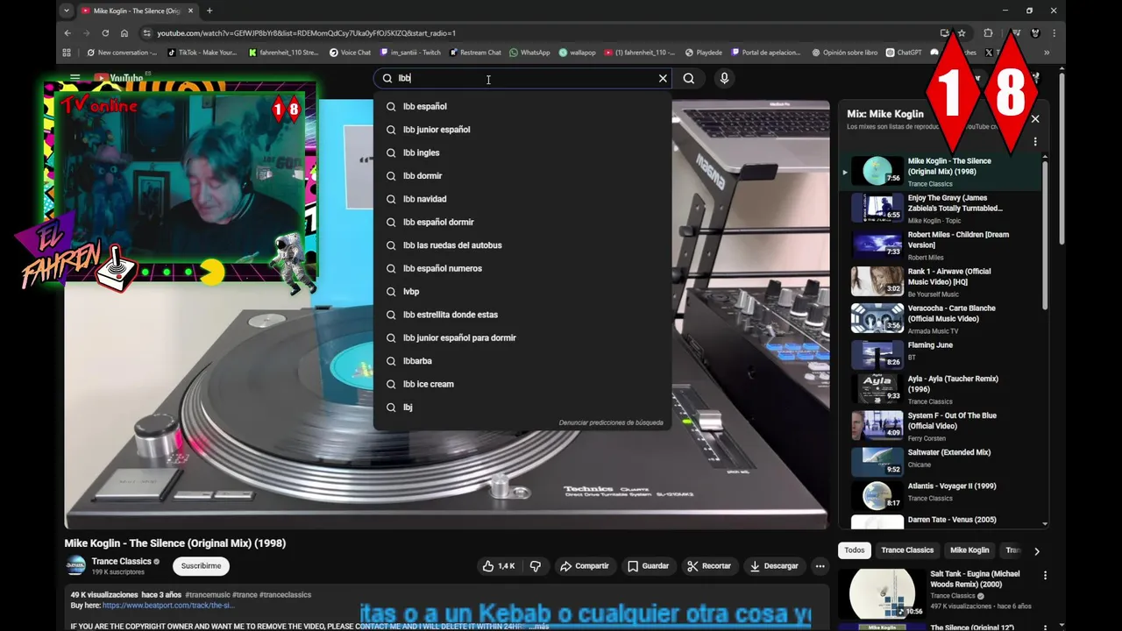Open more actions below the video
This screenshot has width=1122, height=631.
pos(820,566)
